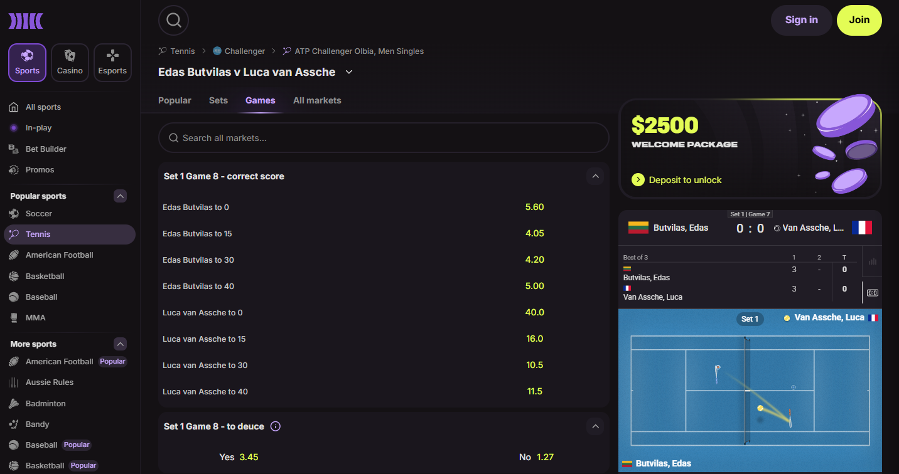Click the scoreboard icon beside match tracker
The height and width of the screenshot is (474, 899).
point(873,292)
